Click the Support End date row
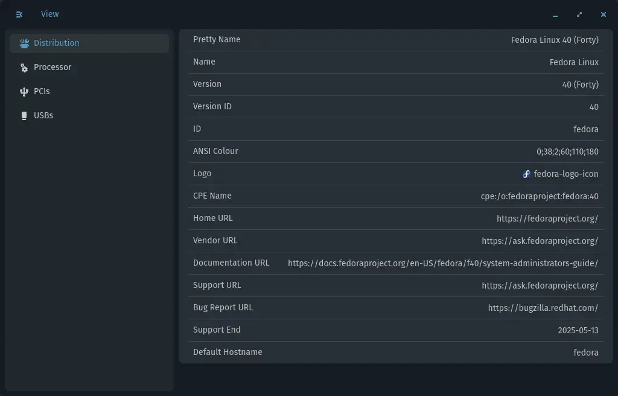 click(x=396, y=330)
